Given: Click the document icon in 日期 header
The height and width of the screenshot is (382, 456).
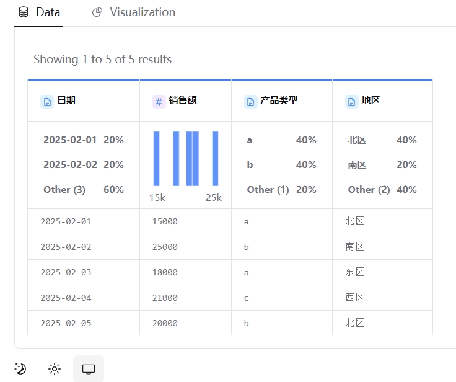Looking at the screenshot, I should coord(47,102).
